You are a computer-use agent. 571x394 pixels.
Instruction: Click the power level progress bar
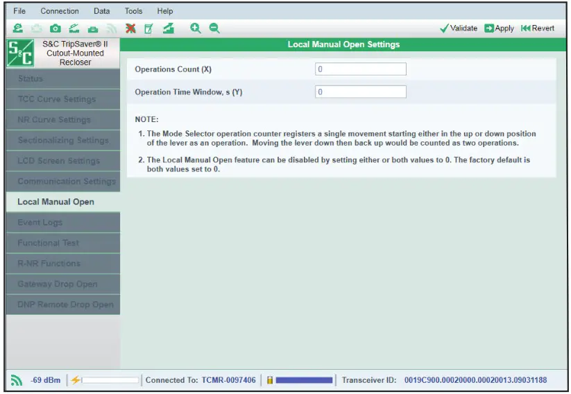coord(110,380)
